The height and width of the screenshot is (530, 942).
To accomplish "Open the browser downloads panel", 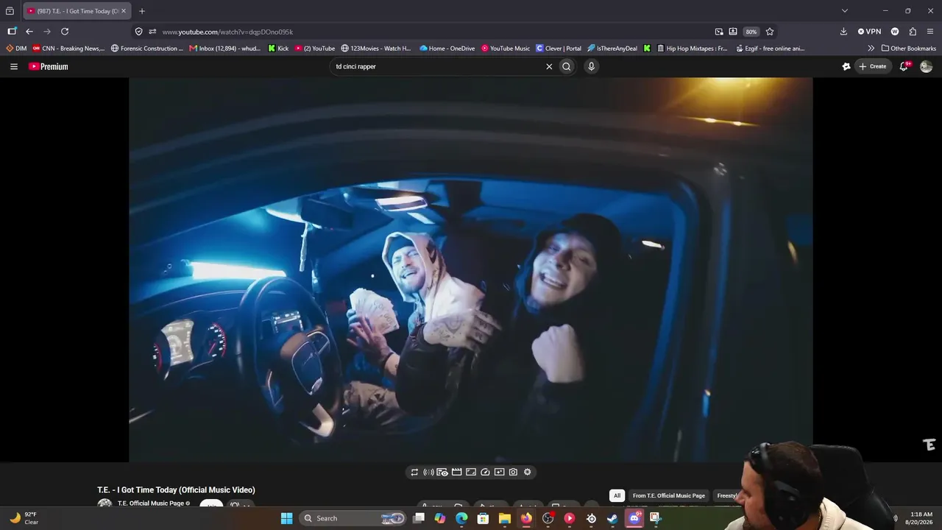I will pyautogui.click(x=843, y=32).
